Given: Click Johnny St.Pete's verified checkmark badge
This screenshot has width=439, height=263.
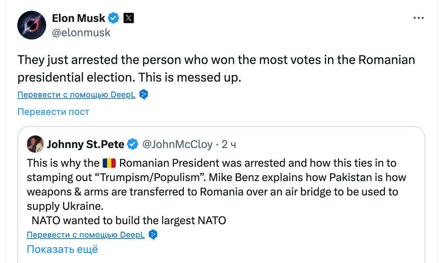Looking at the screenshot, I should click(x=133, y=144).
